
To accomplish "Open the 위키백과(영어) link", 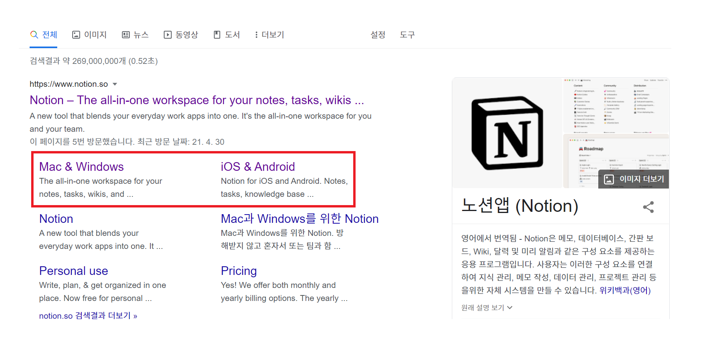I will [x=625, y=290].
